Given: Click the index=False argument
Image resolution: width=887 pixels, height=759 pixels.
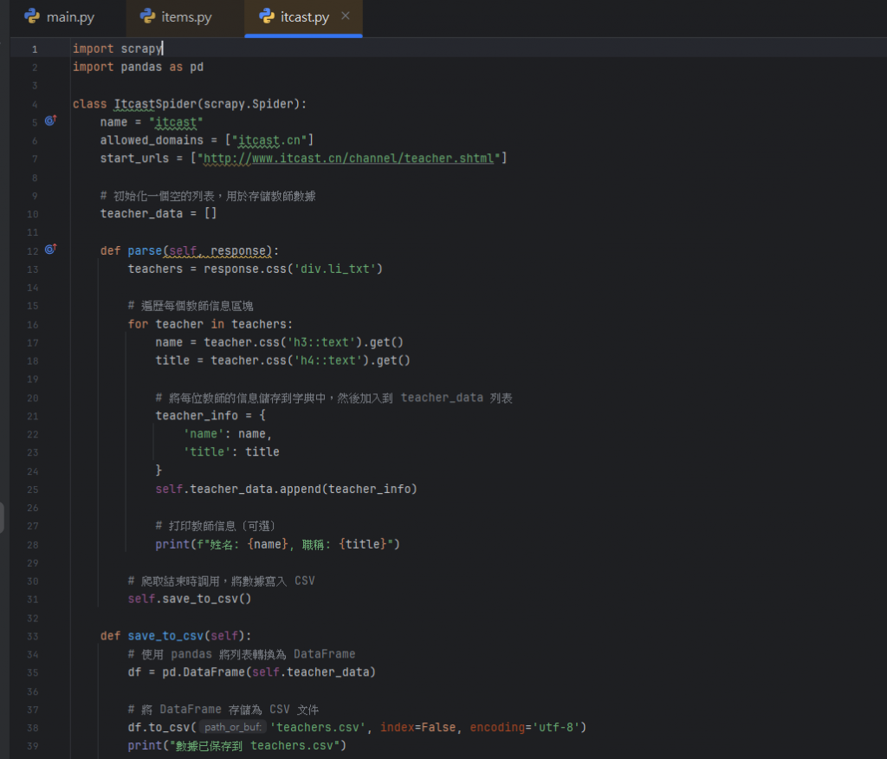Looking at the screenshot, I should [x=418, y=727].
